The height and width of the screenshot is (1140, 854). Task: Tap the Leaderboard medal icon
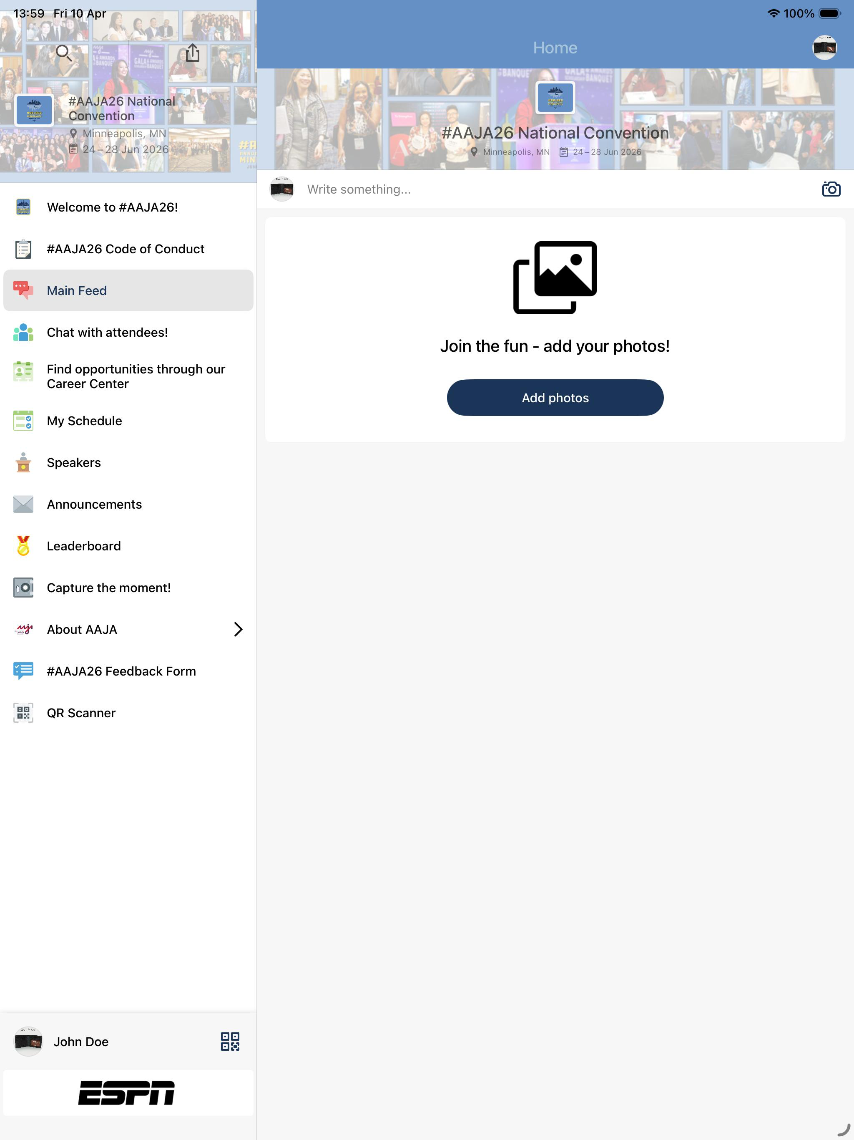pyautogui.click(x=23, y=546)
